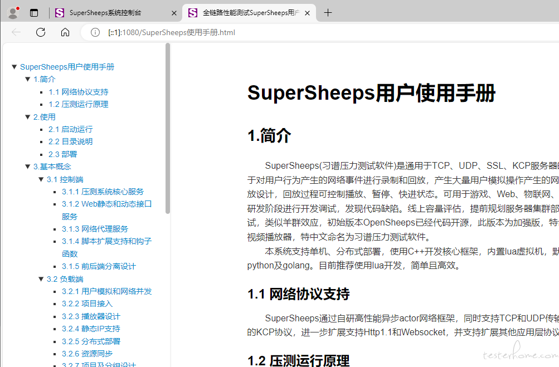Image resolution: width=559 pixels, height=367 pixels.
Task: Open 3.1 控制端 sidebar link
Action: [65, 179]
